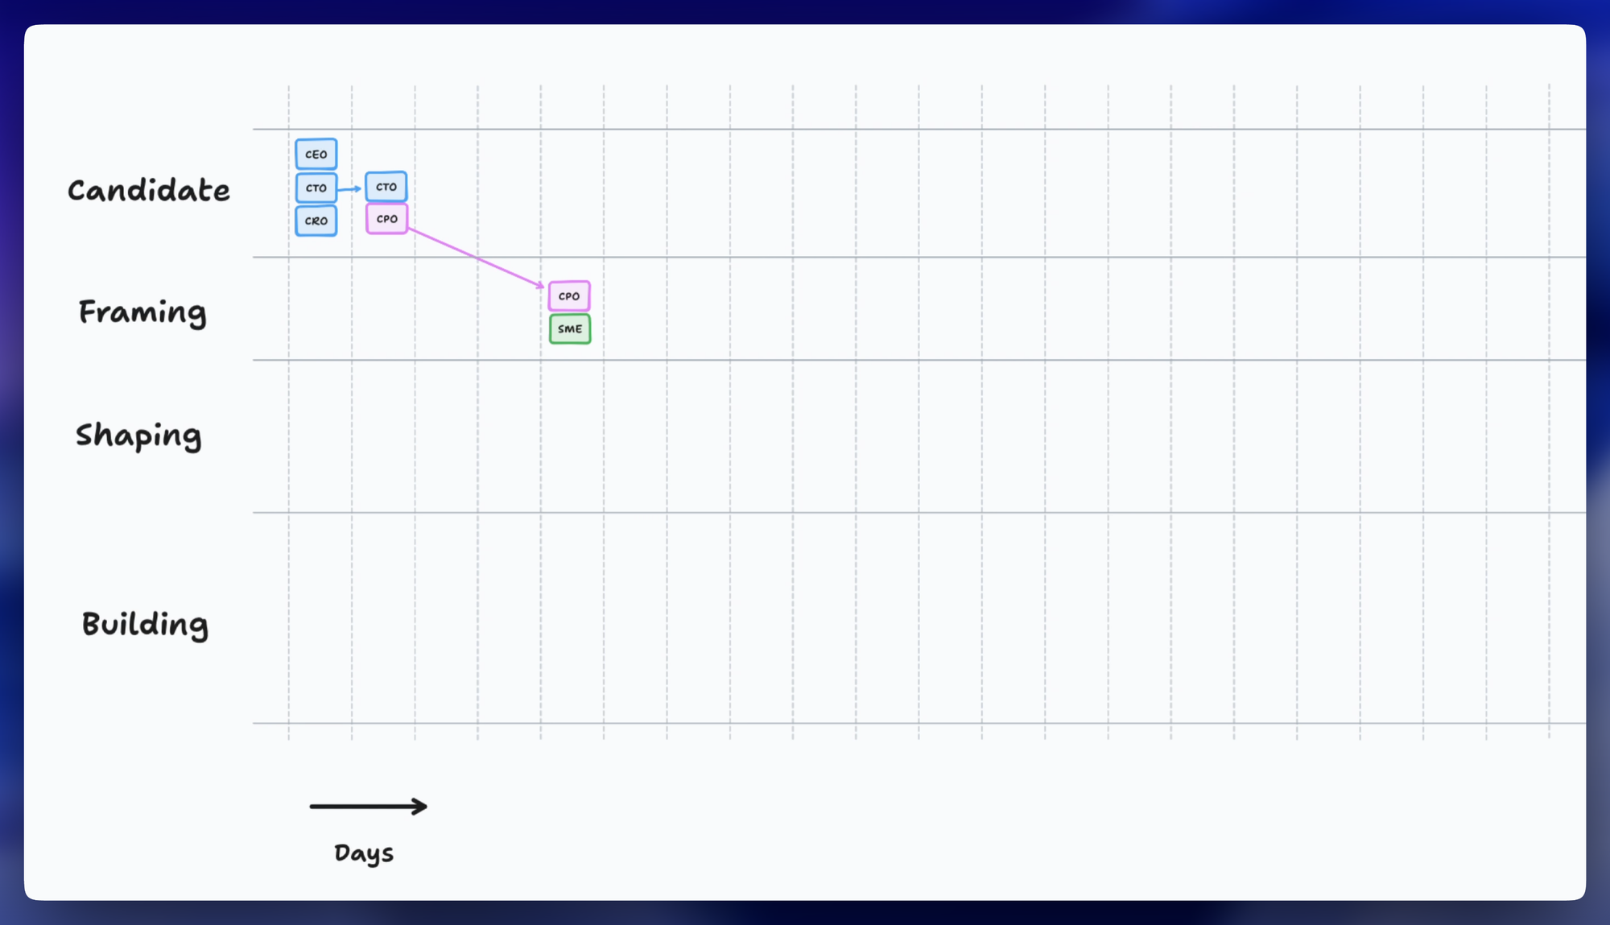Click the black arrow above Days
Screen dimensions: 1610x925
[368, 807]
